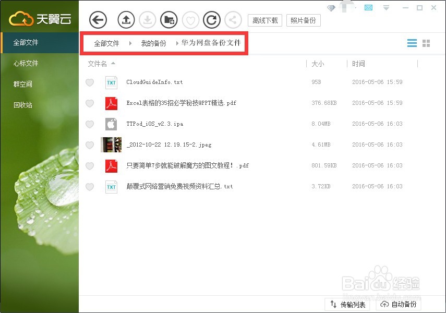Switch to grid view layout
The image size is (446, 313).
click(426, 43)
